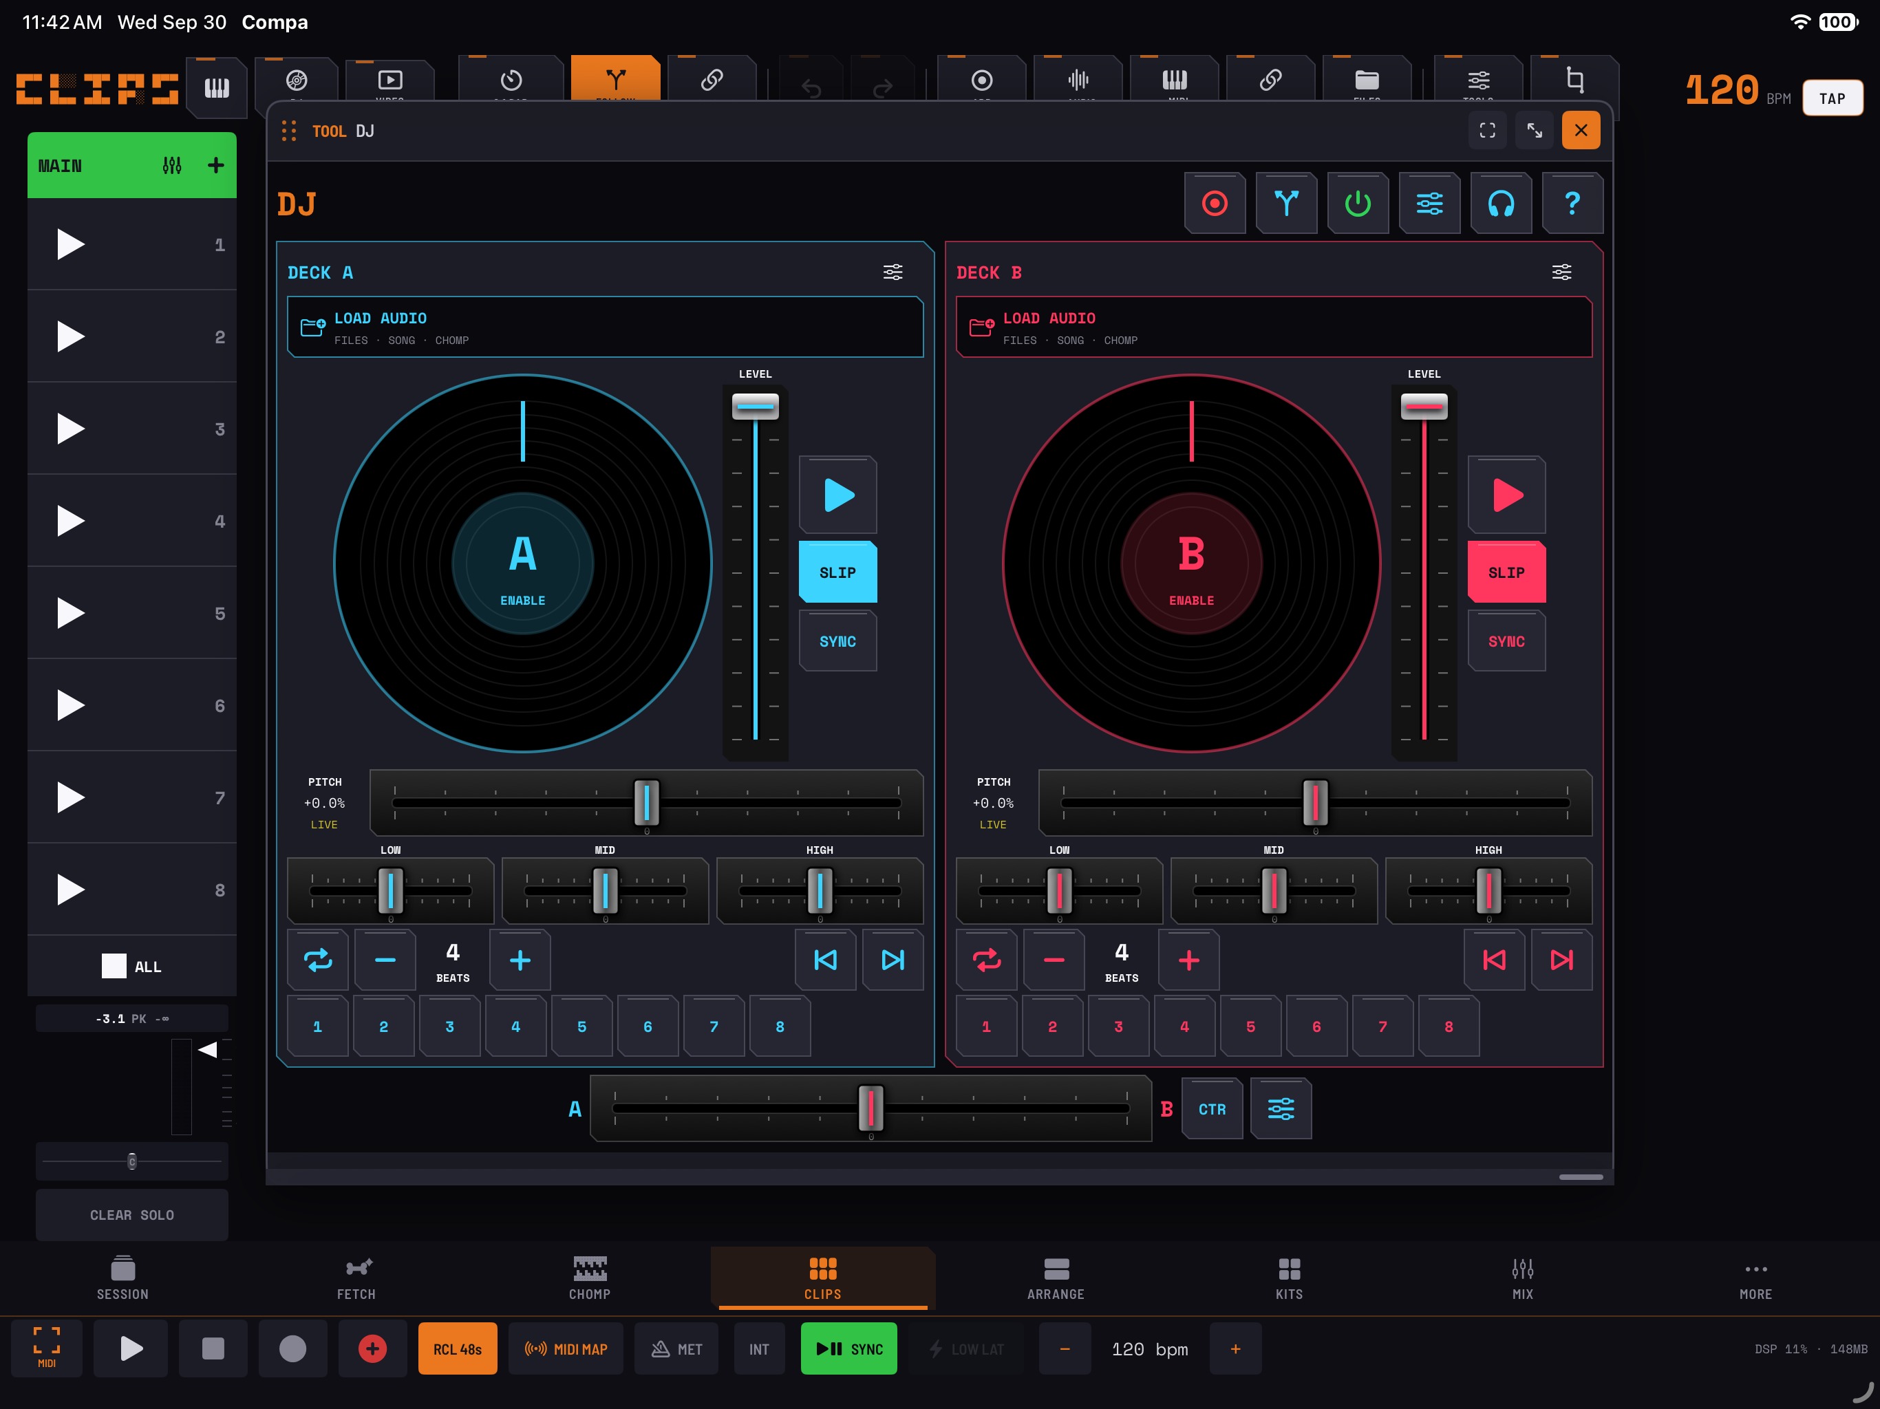
Task: Load audio into Deck A
Action: point(605,327)
